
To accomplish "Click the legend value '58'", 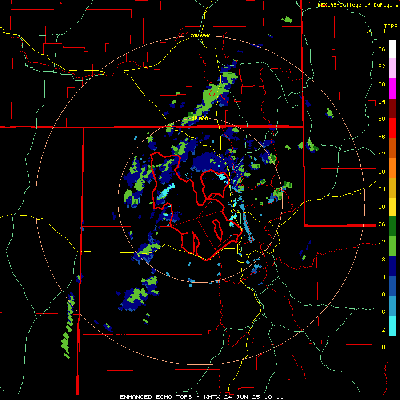I will coord(382,84).
